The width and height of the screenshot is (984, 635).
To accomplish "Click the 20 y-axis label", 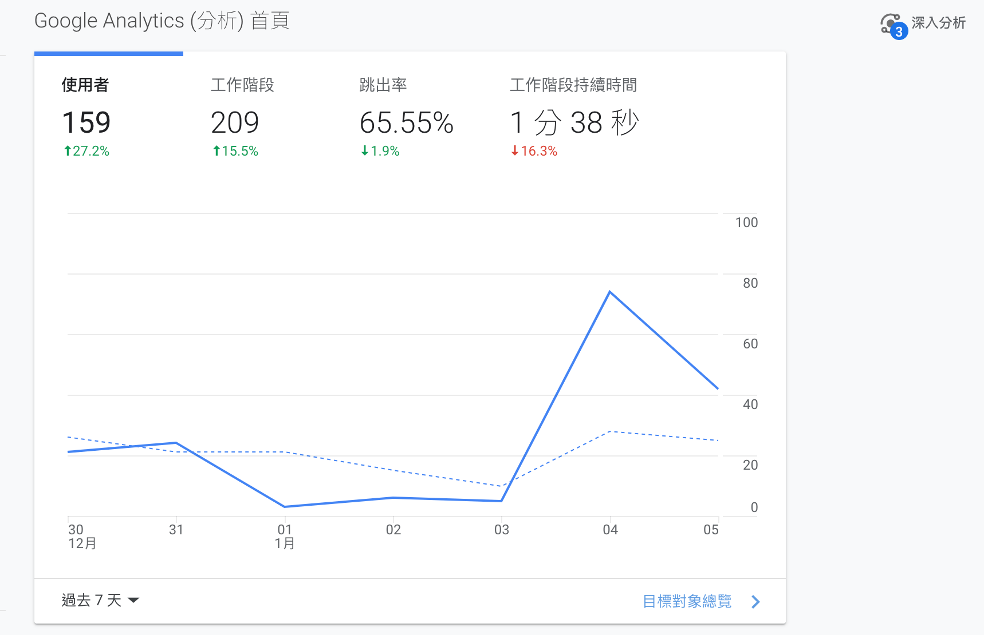I will coord(750,465).
